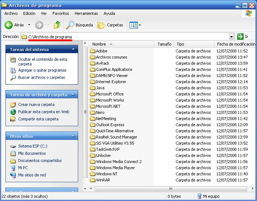Click the left pane scroll down arrow
Viewport: 257px width, 201px height.
point(85,189)
